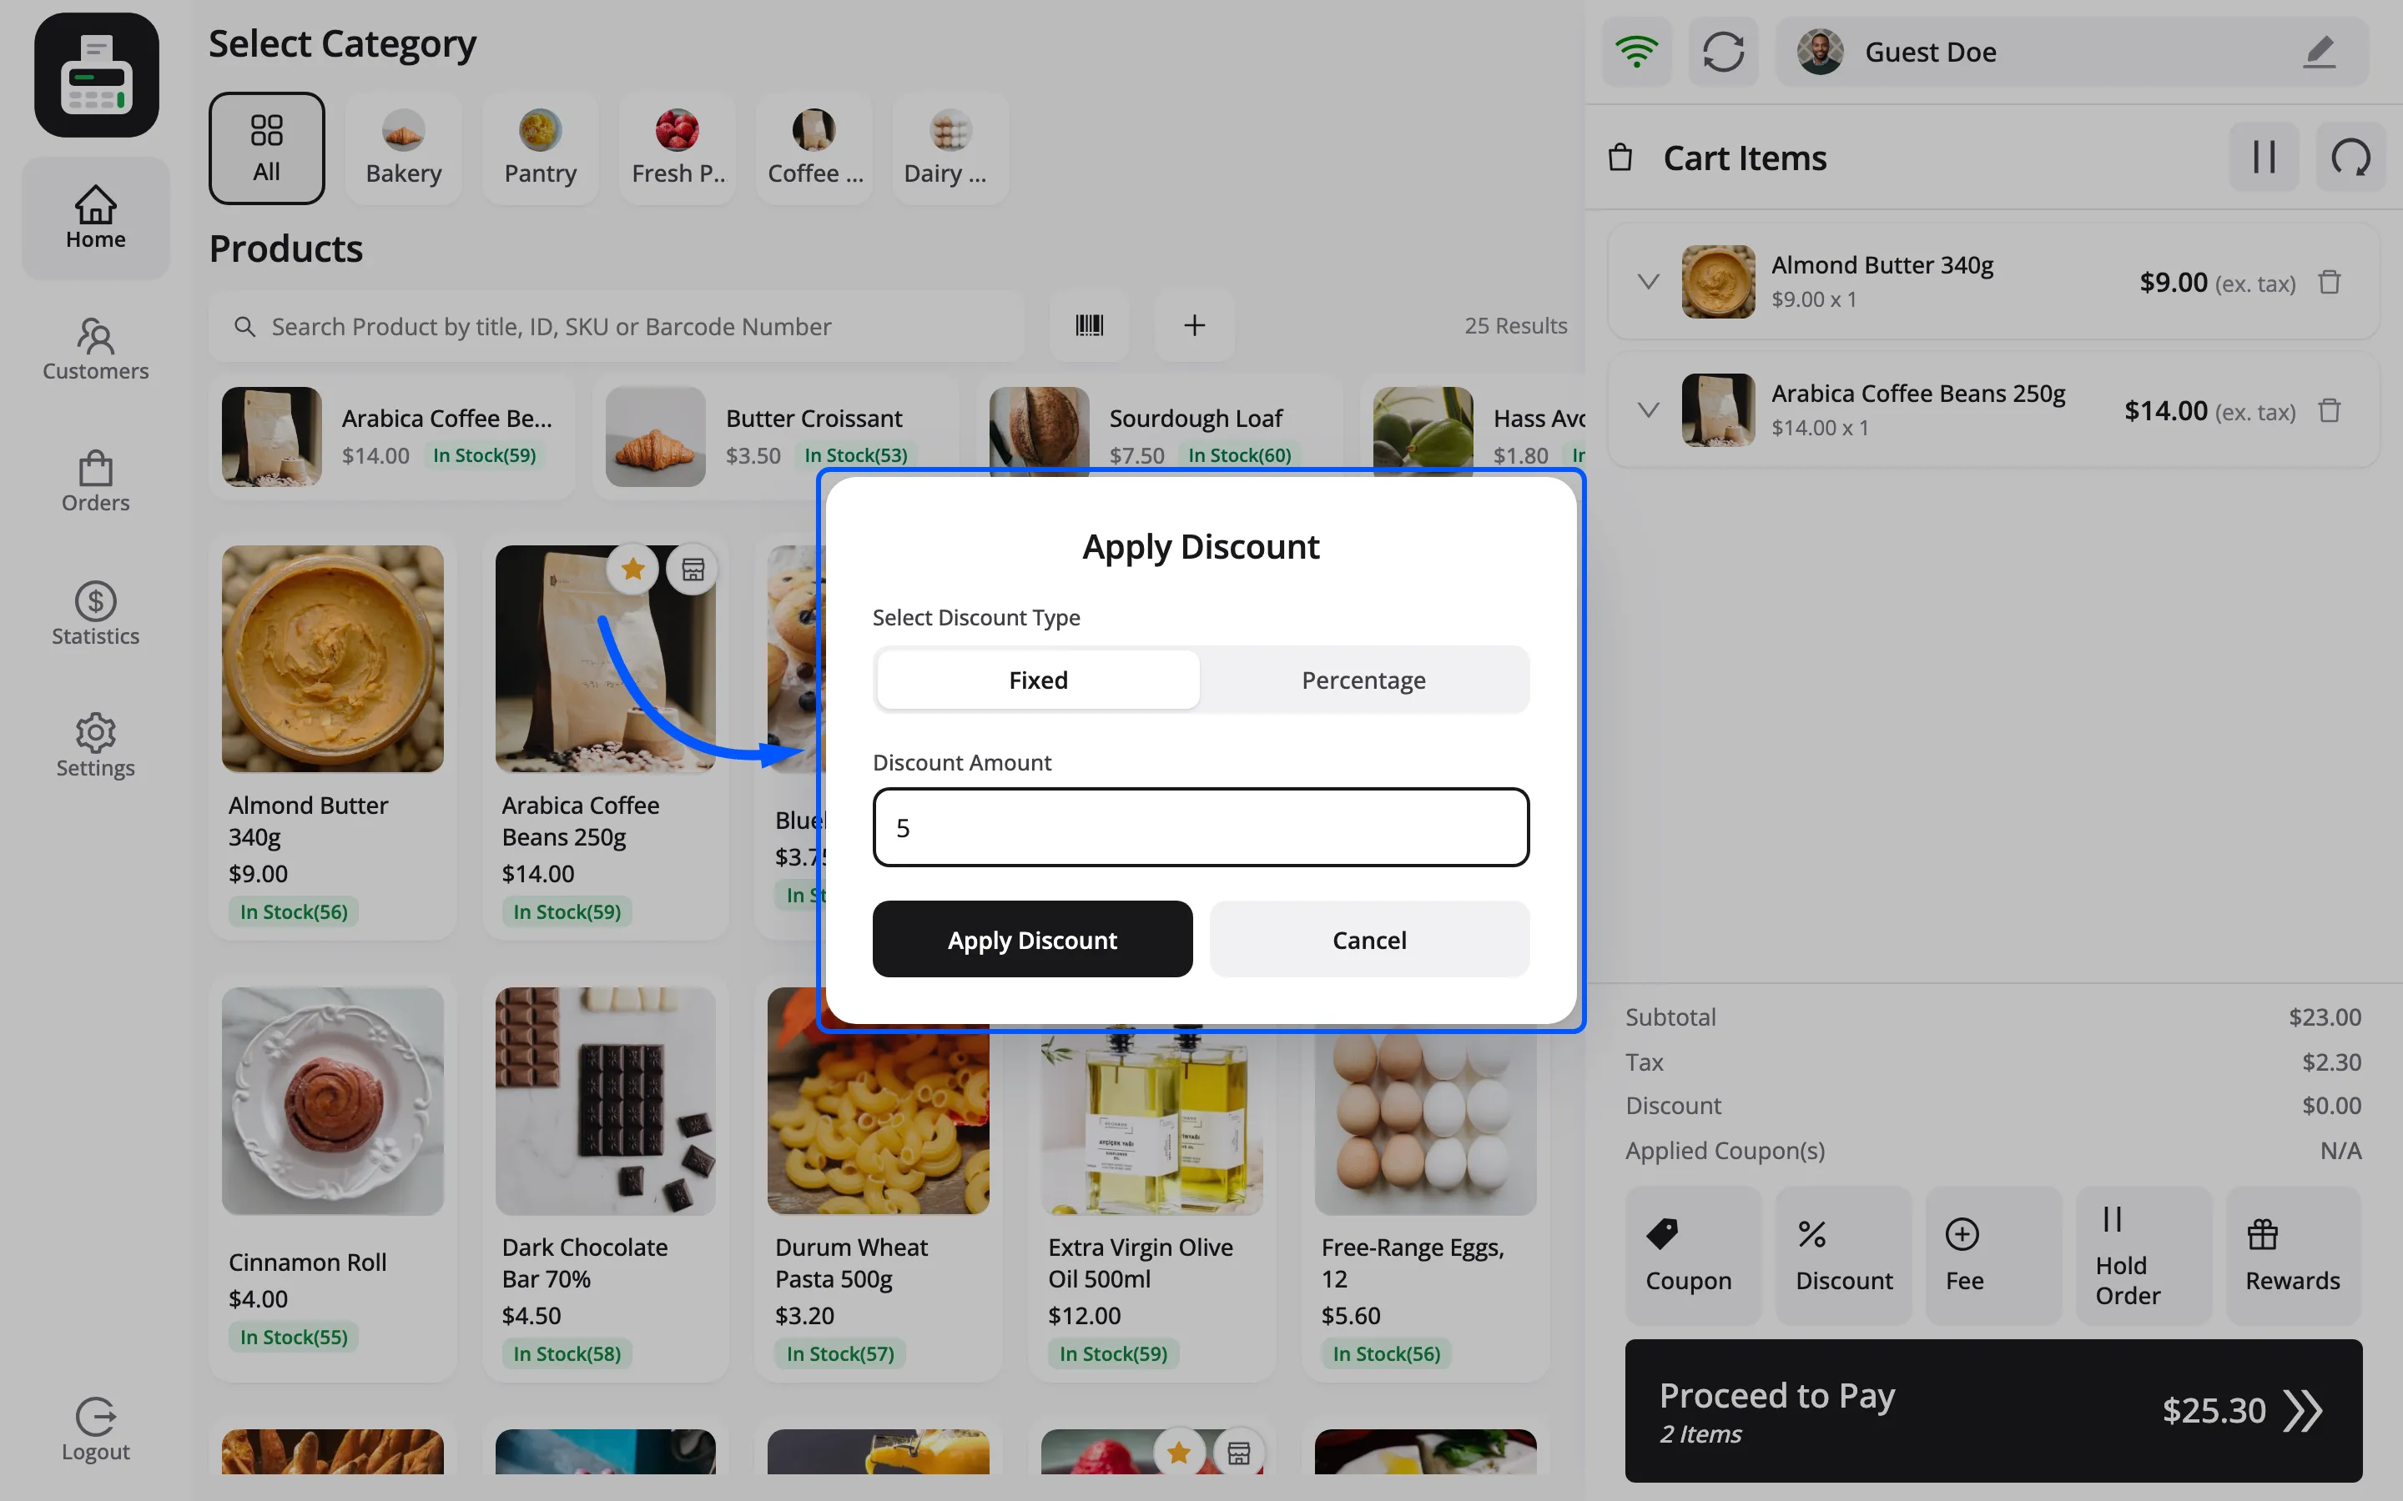The height and width of the screenshot is (1501, 2403).
Task: Delete Arabica Coffee Beans 250g from cart
Action: [x=2330, y=411]
